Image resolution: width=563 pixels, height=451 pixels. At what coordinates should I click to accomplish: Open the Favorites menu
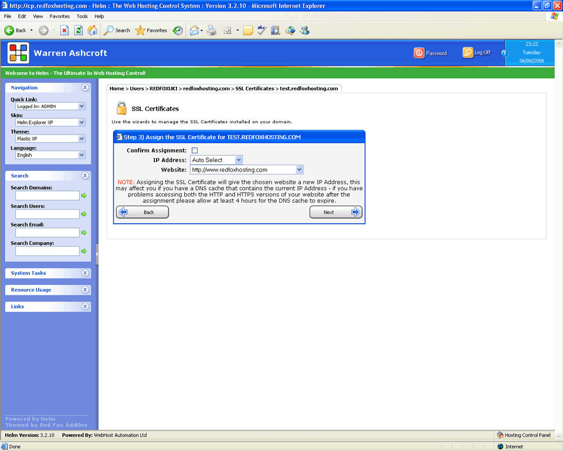(x=60, y=16)
